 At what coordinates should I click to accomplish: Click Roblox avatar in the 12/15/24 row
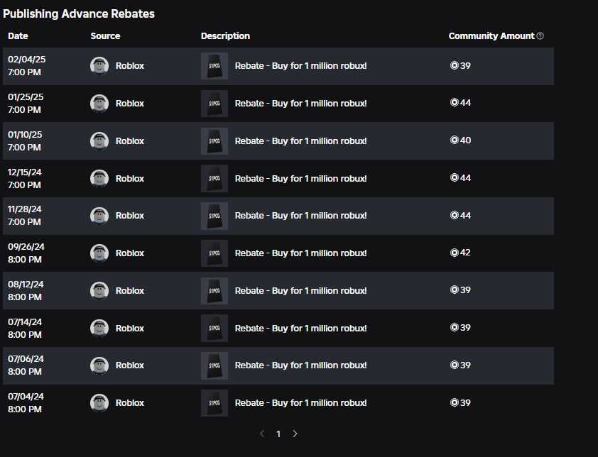tap(99, 178)
